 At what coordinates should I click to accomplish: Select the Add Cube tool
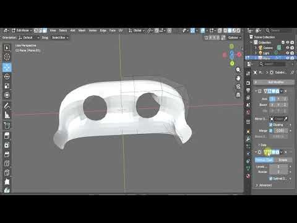point(7,125)
